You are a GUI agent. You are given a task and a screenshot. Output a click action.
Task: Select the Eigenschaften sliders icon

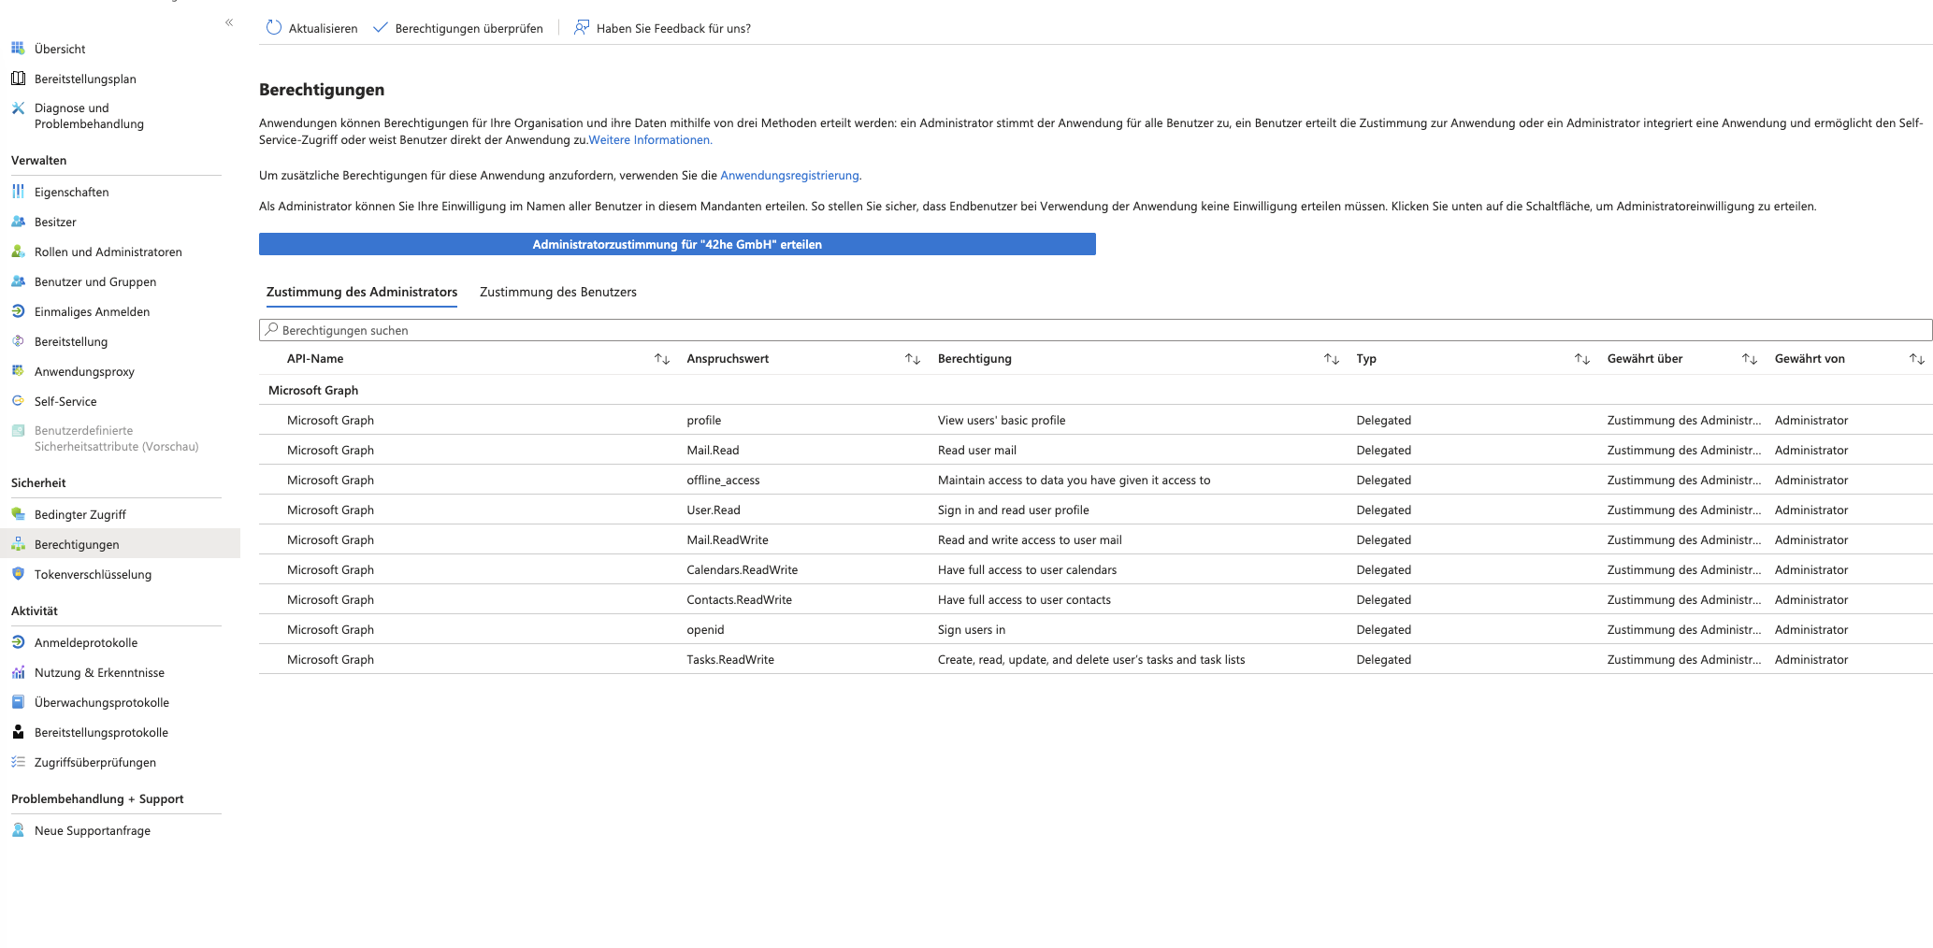coord(18,191)
